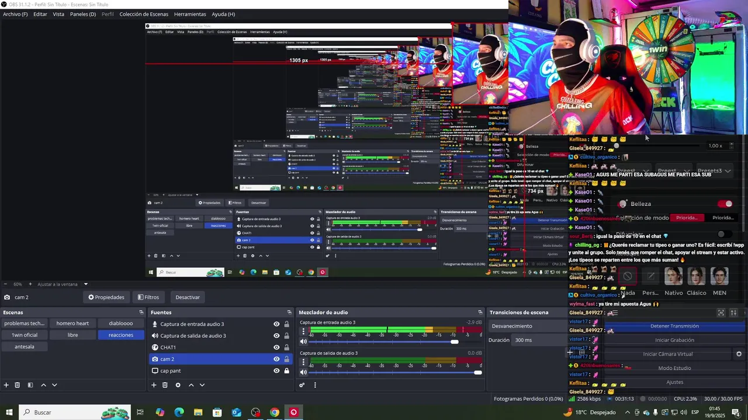Screen dimensions: 748x420
Task: Open the Archivo (F) menu
Action: click(15, 14)
